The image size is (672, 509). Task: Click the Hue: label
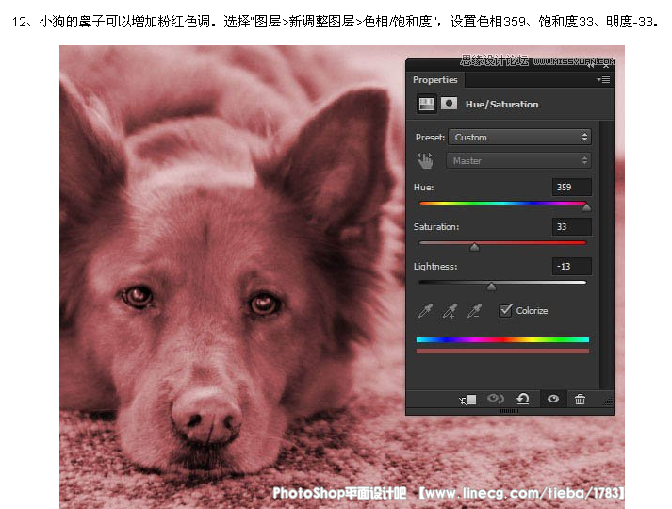coord(423,188)
